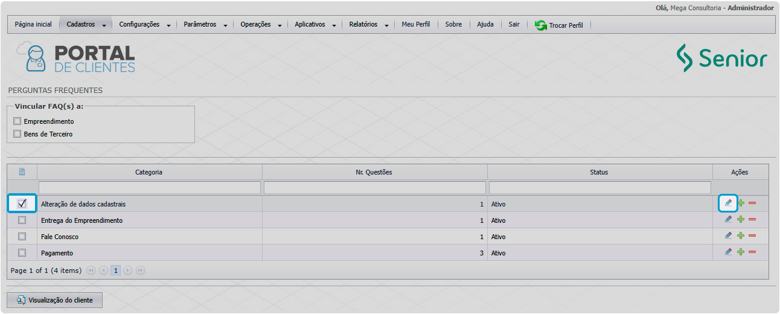Screen dimensions: 780x314
Task: Open the Ajuda menu item
Action: pos(485,25)
